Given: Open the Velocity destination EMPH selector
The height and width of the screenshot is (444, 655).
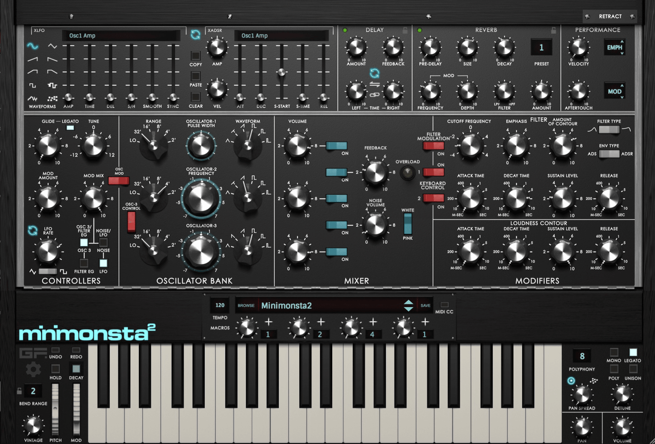Looking at the screenshot, I should click(614, 47).
